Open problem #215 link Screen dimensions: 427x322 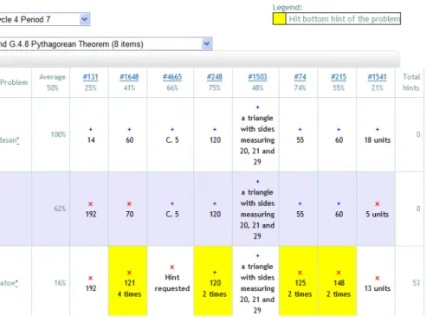coord(339,77)
